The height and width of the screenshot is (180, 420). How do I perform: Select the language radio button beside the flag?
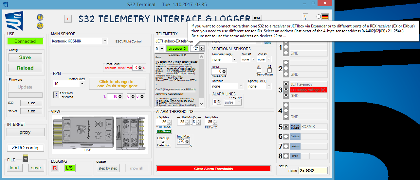click(319, 17)
